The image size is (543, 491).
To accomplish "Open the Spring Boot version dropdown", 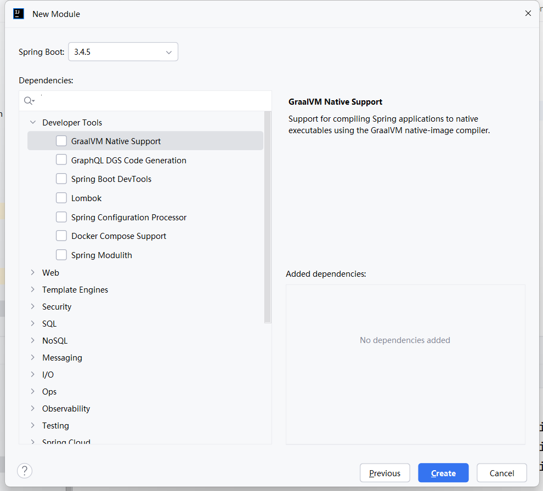I will coord(123,52).
